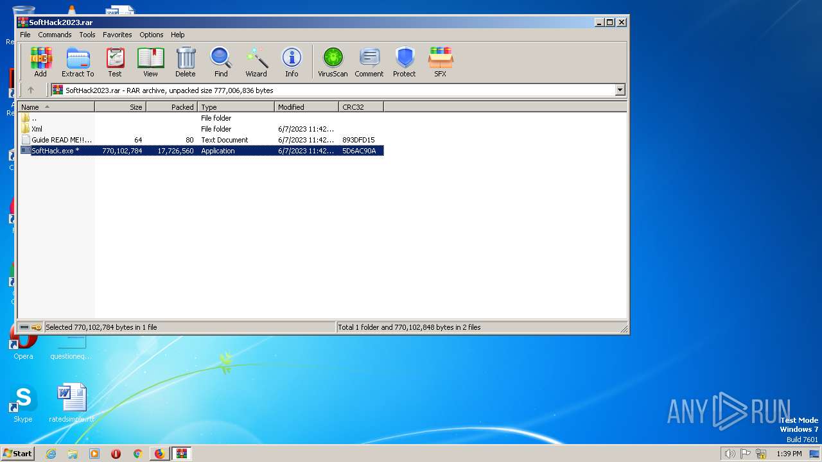
Task: Click the Show desktop button
Action: click(815, 454)
